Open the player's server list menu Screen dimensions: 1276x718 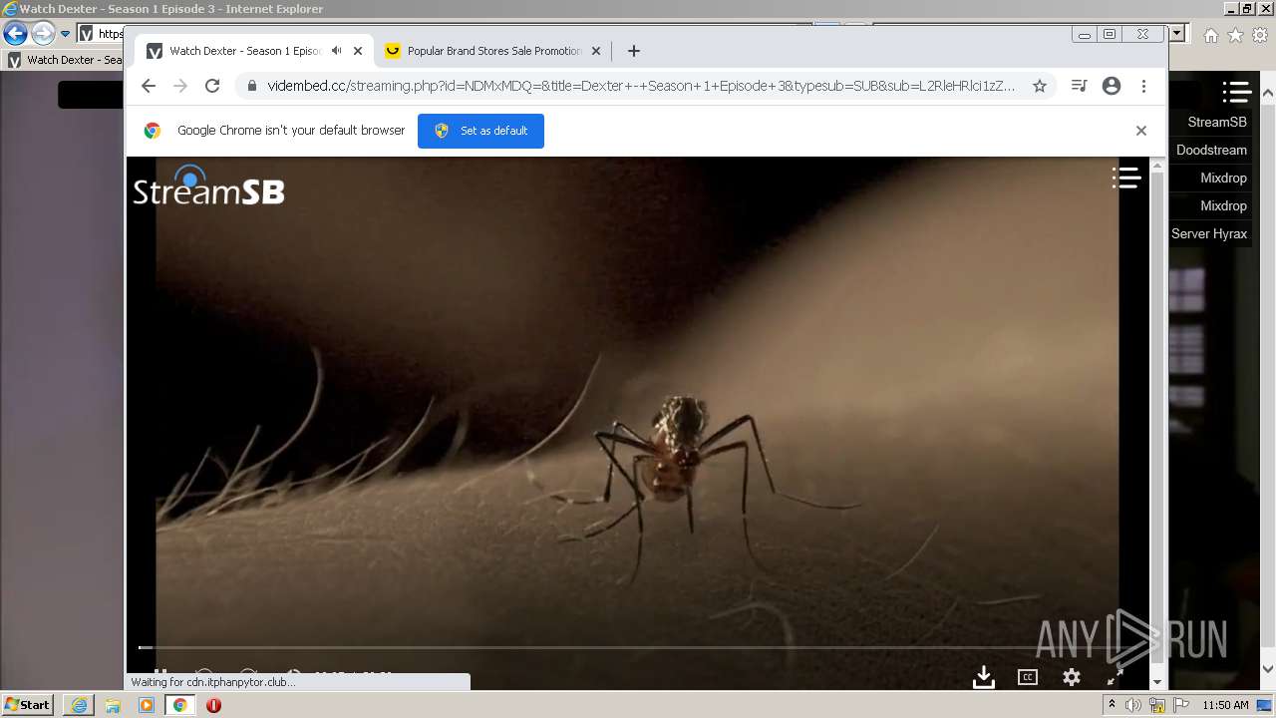pyautogui.click(x=1126, y=179)
